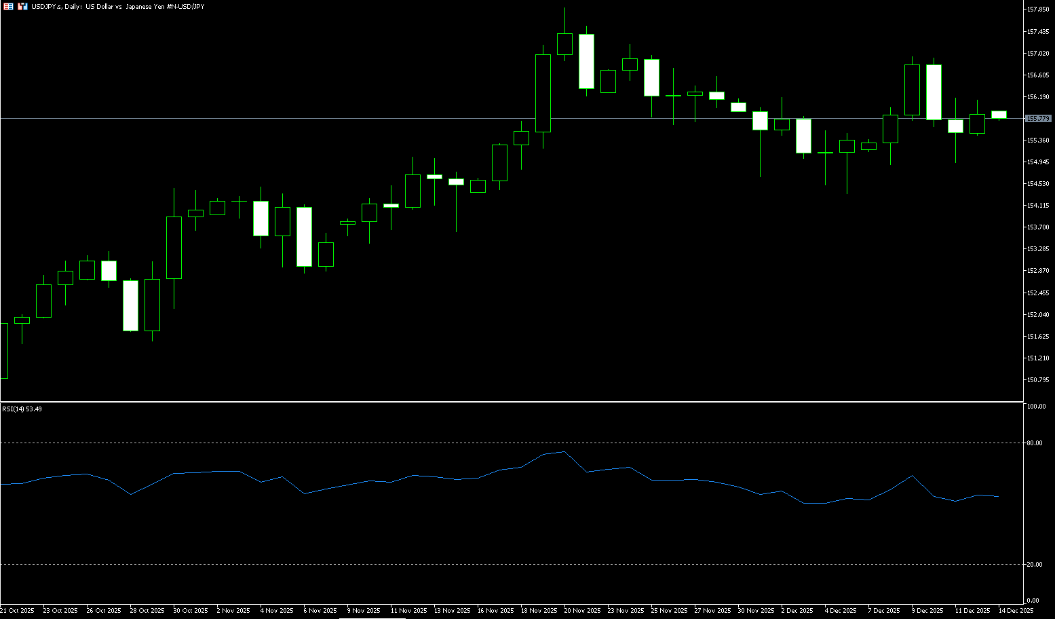
Task: Click the RSI 20.00 level value
Action: click(x=1035, y=565)
